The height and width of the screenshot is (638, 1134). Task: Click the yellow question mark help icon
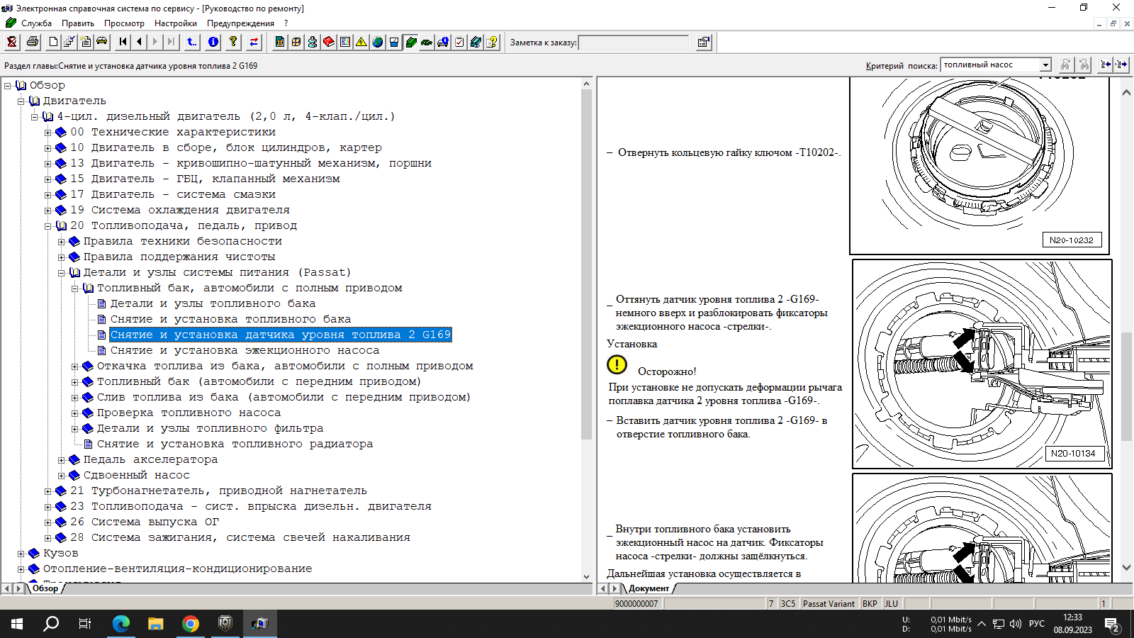(x=233, y=42)
